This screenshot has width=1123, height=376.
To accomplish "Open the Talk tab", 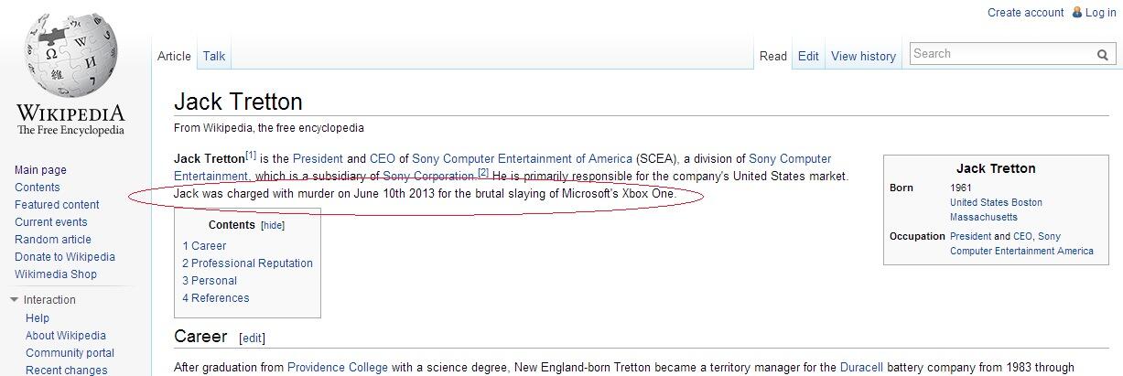I will [x=214, y=56].
